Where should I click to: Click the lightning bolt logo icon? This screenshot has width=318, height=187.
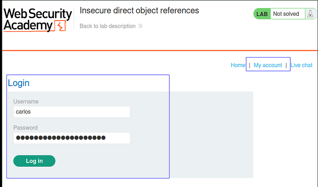60,26
